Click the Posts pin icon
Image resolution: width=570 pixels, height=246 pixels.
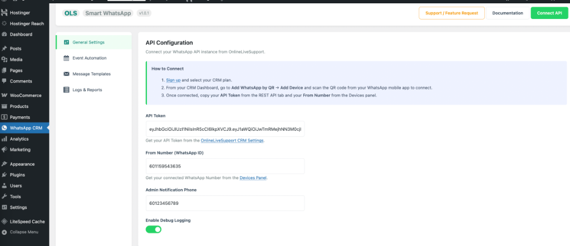pos(4,48)
